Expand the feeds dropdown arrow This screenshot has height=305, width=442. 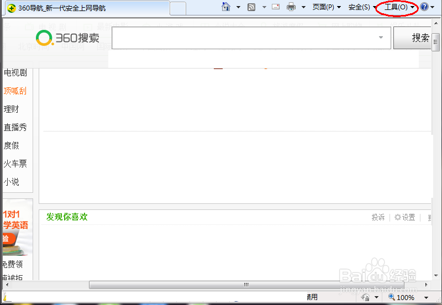pos(264,7)
